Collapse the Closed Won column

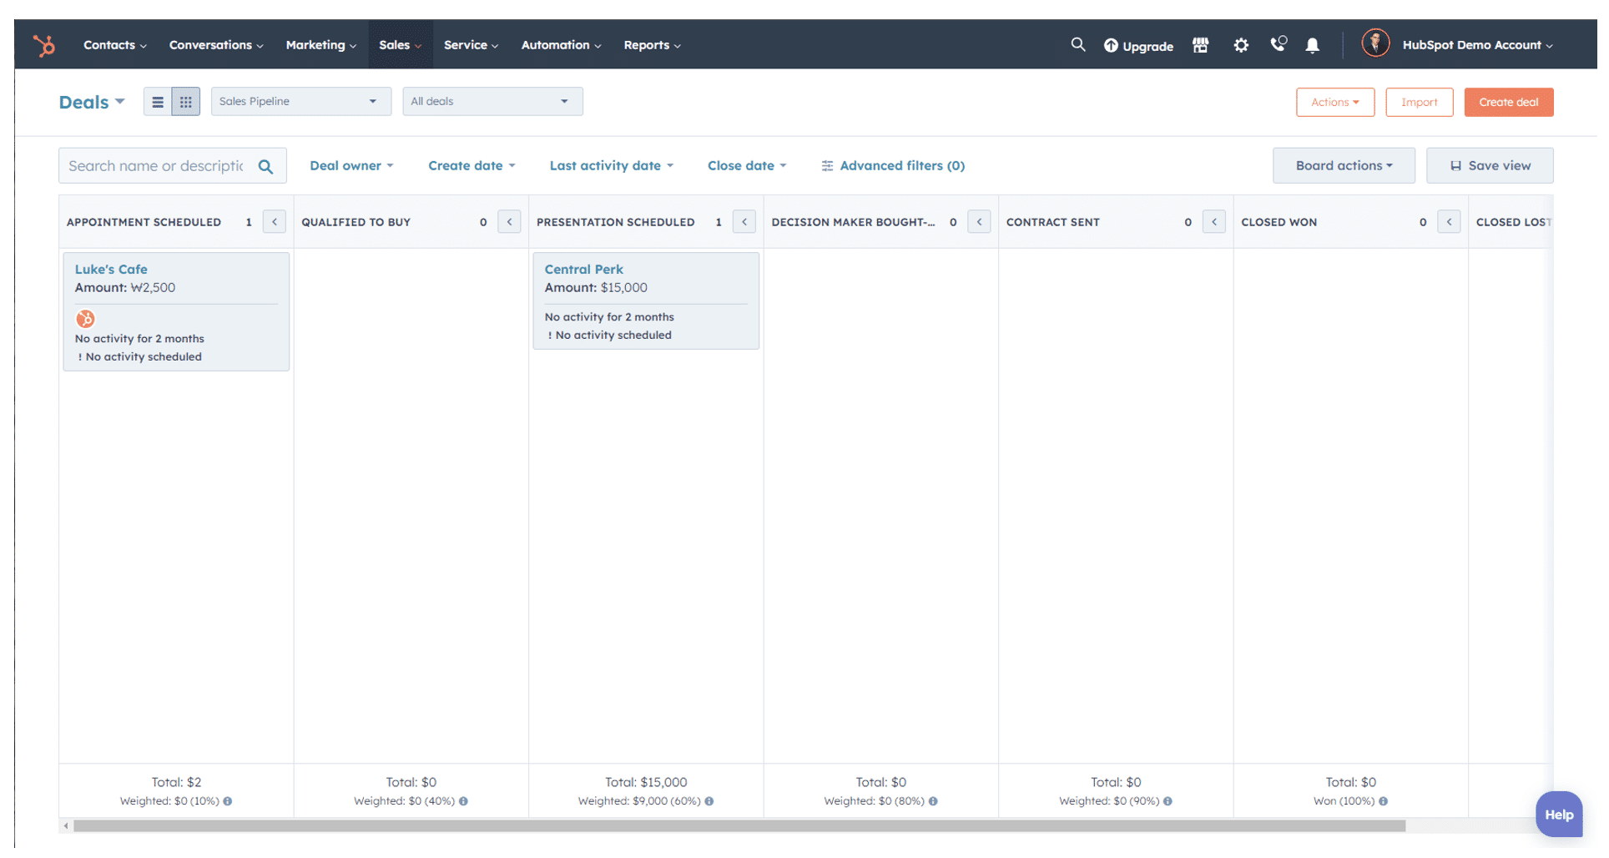pos(1449,222)
